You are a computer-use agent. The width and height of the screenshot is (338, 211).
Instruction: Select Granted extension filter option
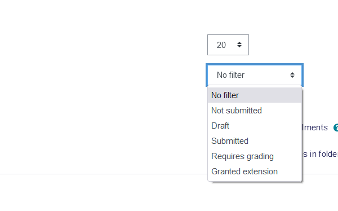(255, 172)
